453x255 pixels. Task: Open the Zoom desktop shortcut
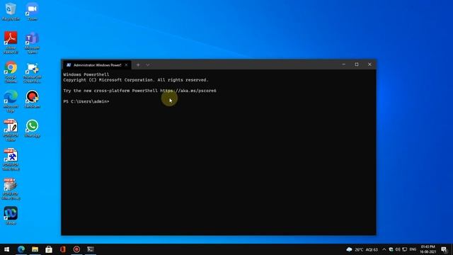[x=32, y=11]
